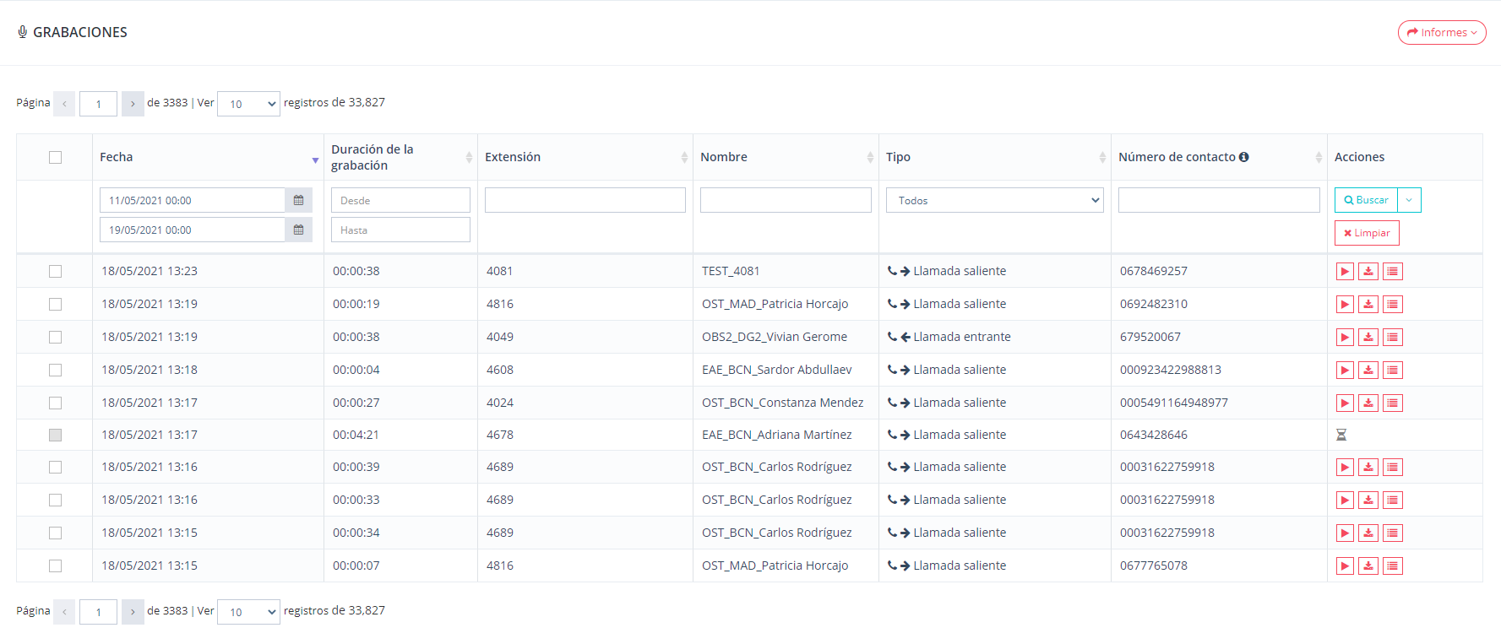This screenshot has height=644, width=1501.
Task: Sort table by Extensión column
Action: [585, 157]
